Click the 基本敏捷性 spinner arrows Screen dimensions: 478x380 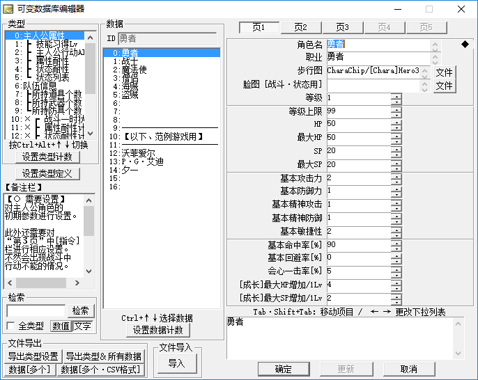396,232
